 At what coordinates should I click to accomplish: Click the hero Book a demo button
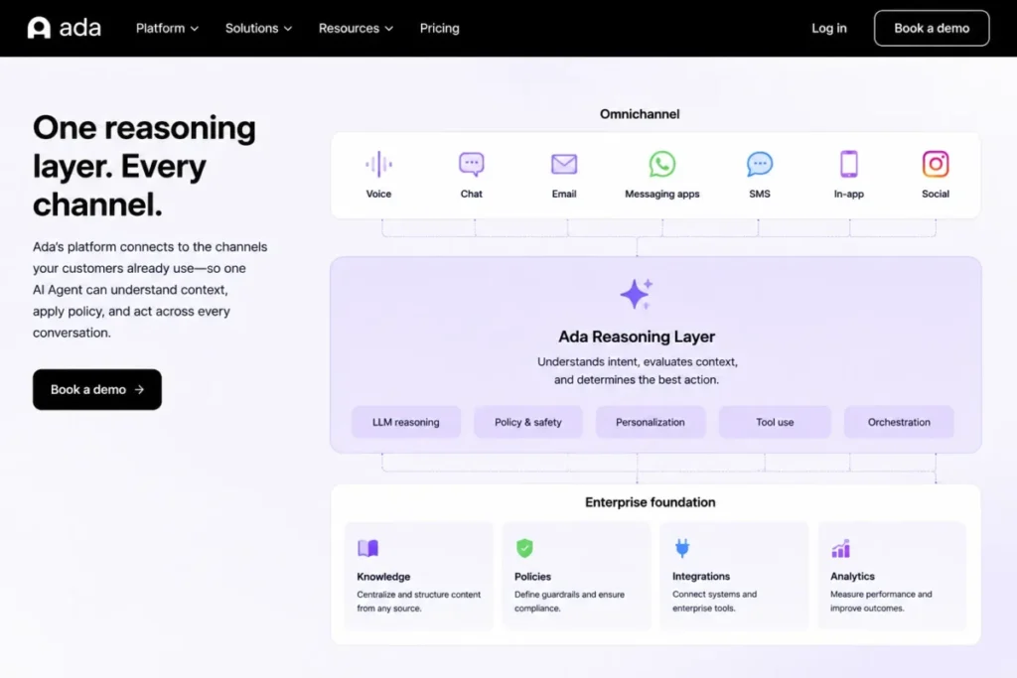tap(97, 389)
